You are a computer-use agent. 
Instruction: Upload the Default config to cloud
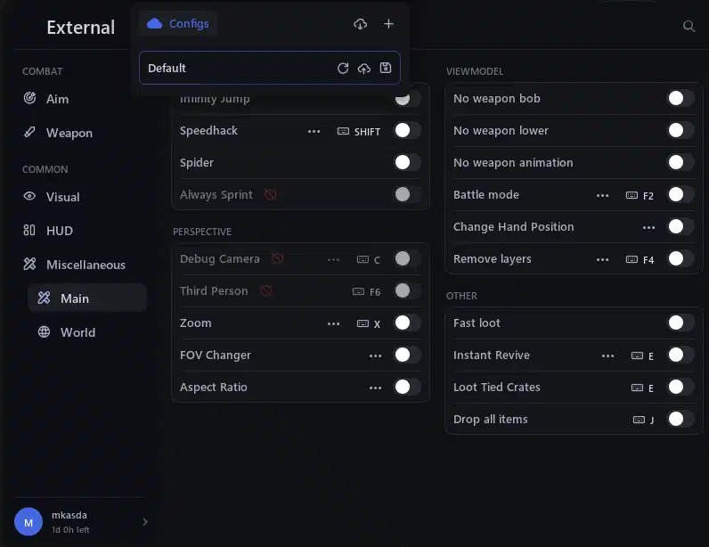point(364,69)
